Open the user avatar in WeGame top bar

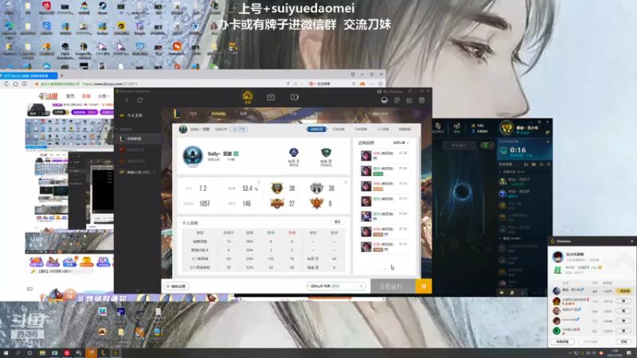(385, 100)
